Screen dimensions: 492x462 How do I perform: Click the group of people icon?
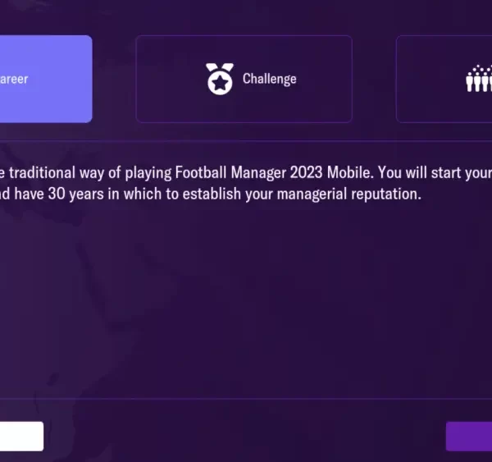tap(479, 79)
